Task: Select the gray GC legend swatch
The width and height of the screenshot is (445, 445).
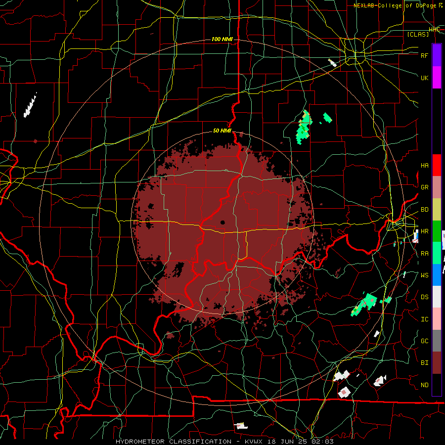Action: pos(437,341)
